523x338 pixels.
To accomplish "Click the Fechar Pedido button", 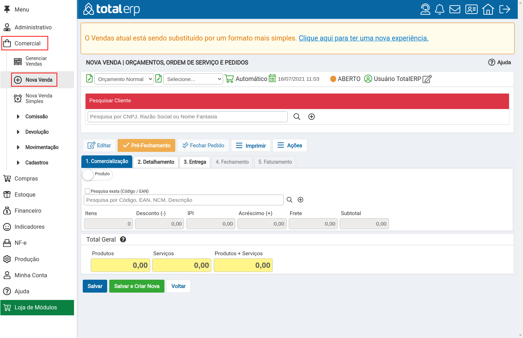I will [x=203, y=145].
